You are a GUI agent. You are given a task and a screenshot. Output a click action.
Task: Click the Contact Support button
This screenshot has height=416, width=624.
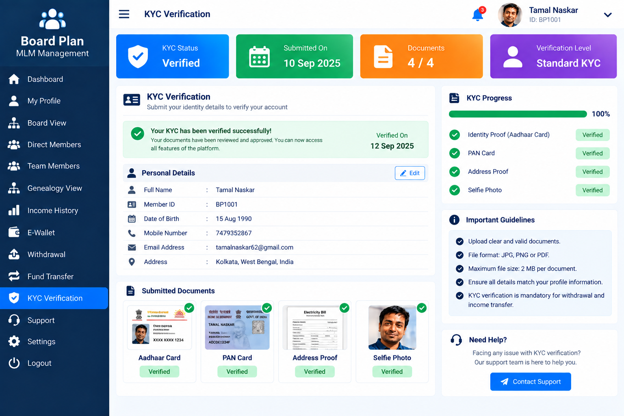(x=531, y=382)
